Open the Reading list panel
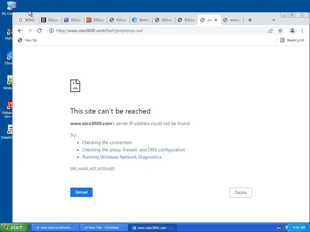Screen dimensions: 310x232 point(292,40)
